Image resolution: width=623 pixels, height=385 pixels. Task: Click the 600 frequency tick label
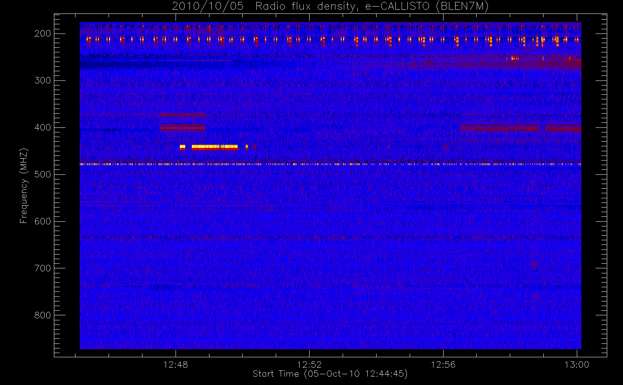(x=42, y=221)
